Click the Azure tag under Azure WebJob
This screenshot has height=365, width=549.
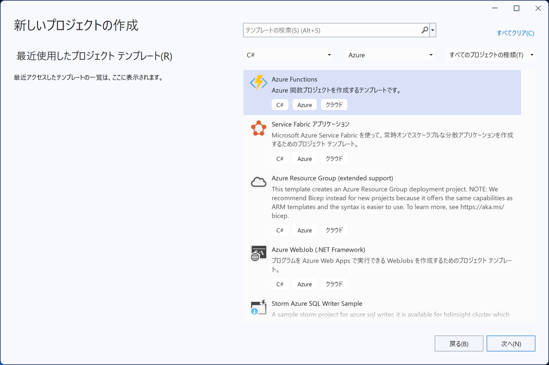coord(305,284)
